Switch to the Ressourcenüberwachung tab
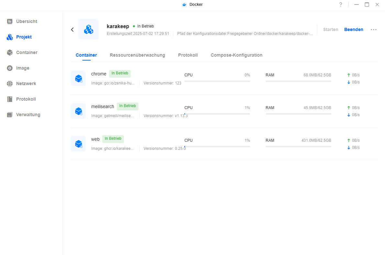 click(x=137, y=55)
